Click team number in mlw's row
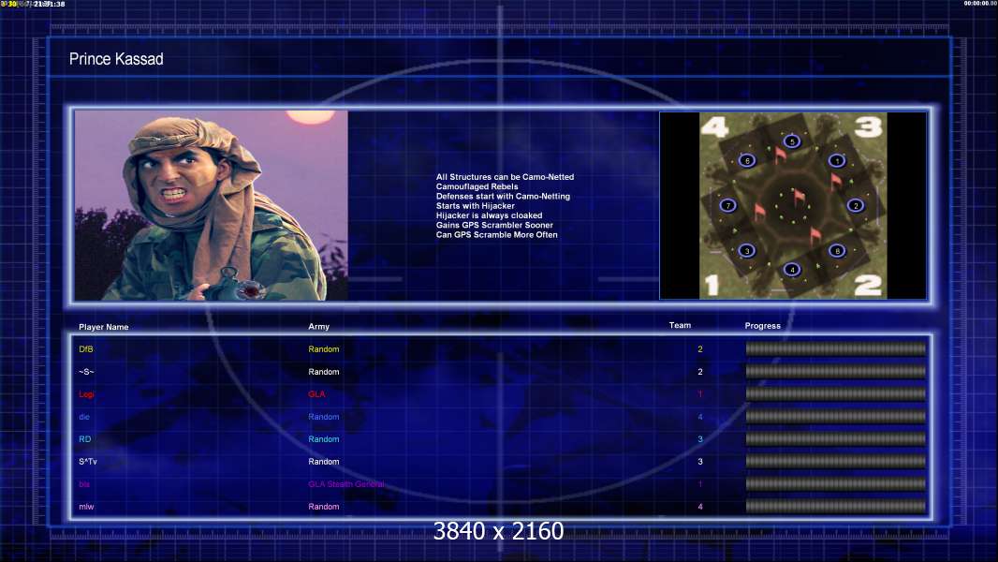 pos(700,507)
